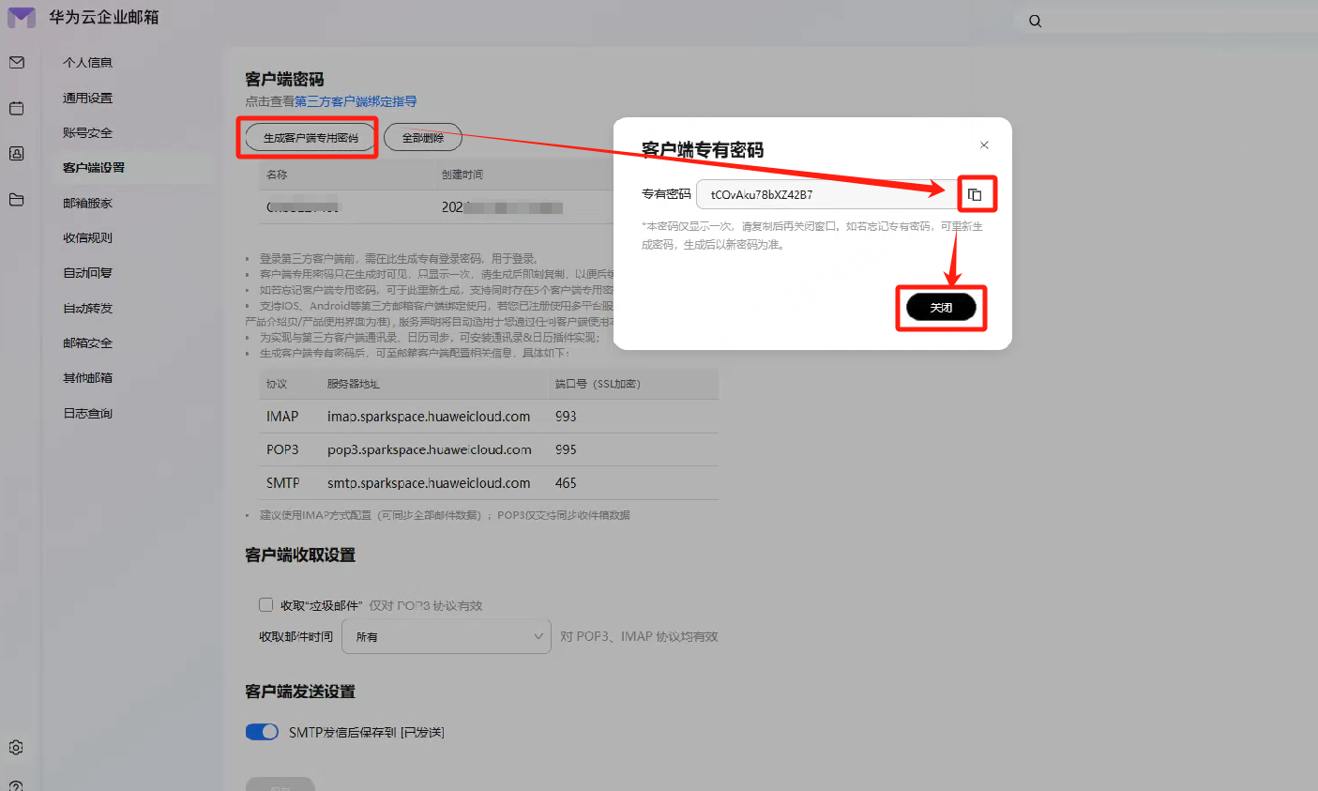The height and width of the screenshot is (791, 1318).
Task: Tick the 收取"垃圾邮件" checkbox
Action: (x=265, y=605)
